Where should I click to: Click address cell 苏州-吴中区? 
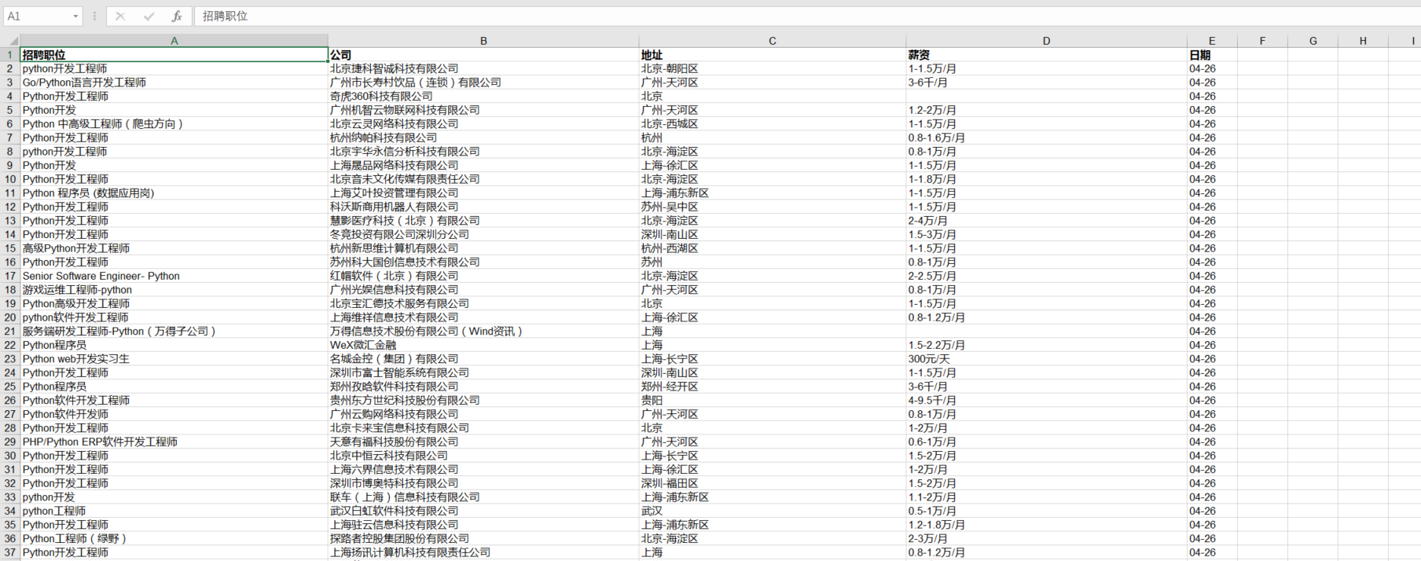(773, 207)
